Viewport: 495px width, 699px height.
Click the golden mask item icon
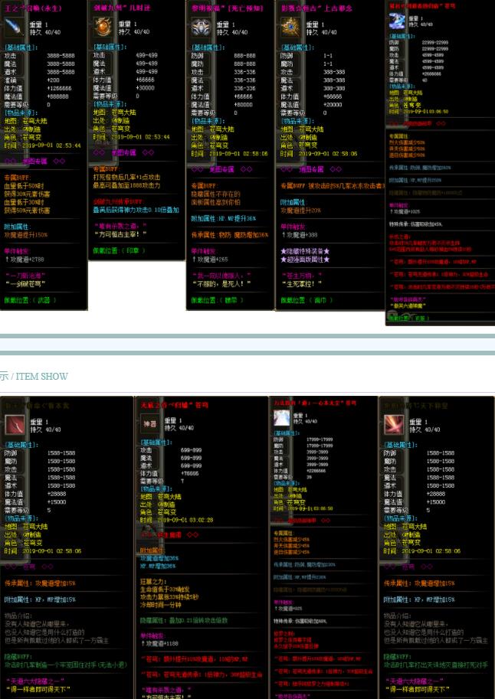click(x=290, y=28)
